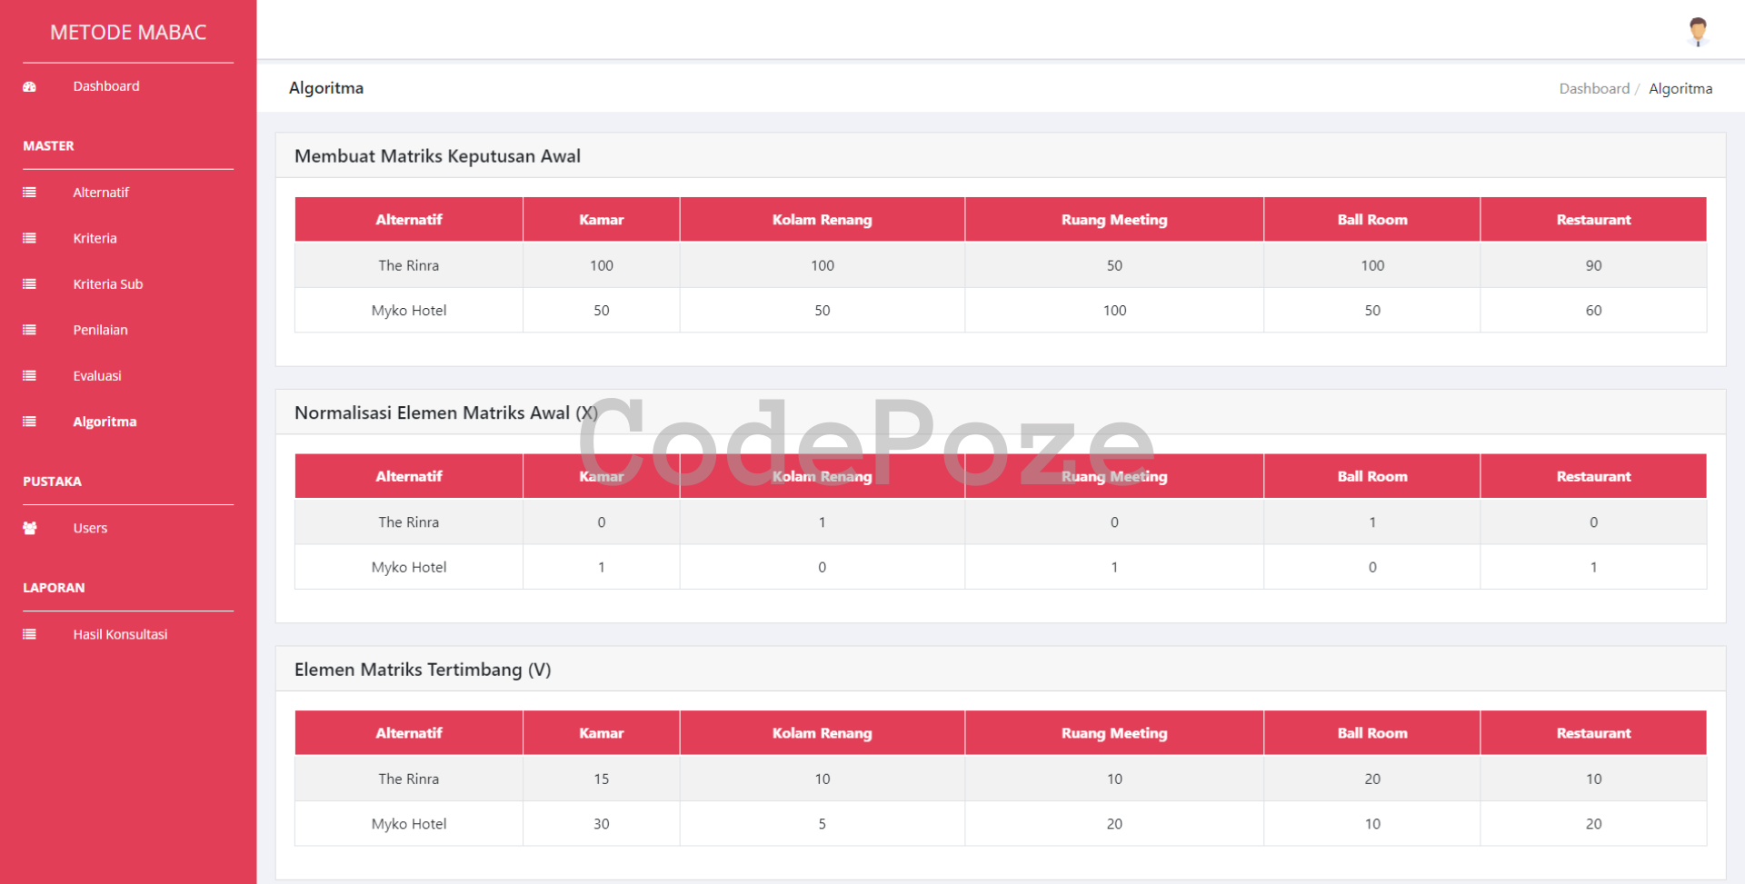
Task: Click Kamar header in the first table
Action: [601, 220]
